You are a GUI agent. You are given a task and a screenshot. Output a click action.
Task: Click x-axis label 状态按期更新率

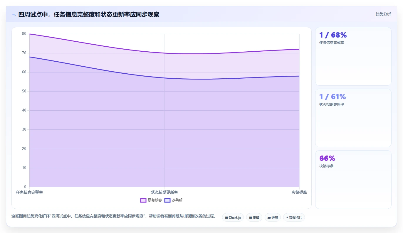(x=164, y=193)
